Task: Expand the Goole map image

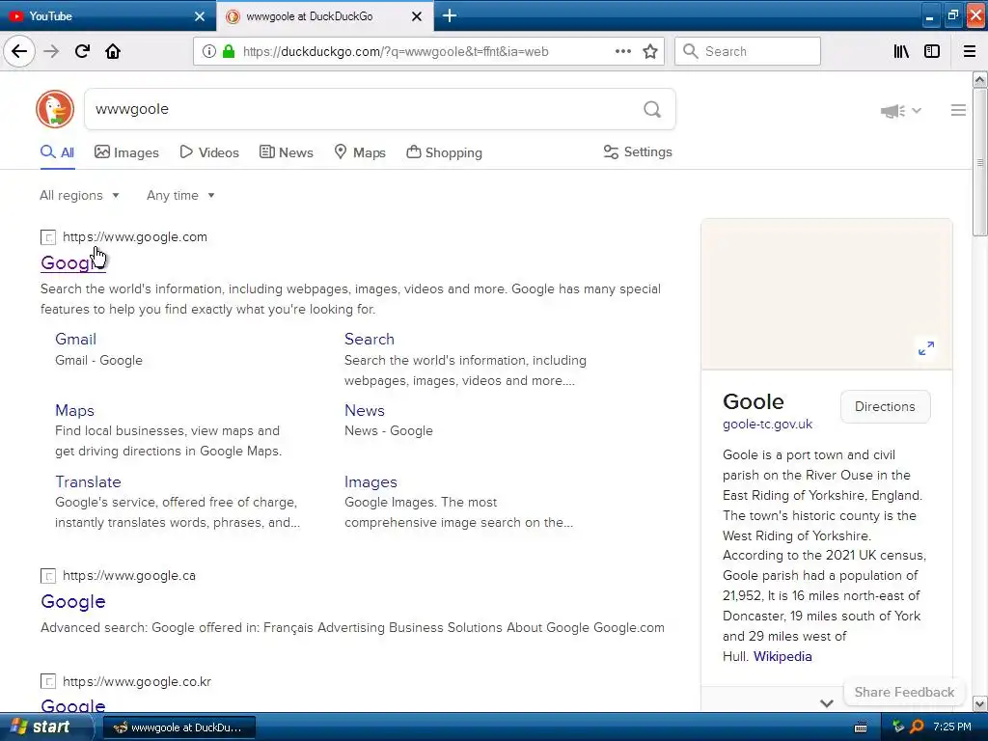Action: coord(926,347)
